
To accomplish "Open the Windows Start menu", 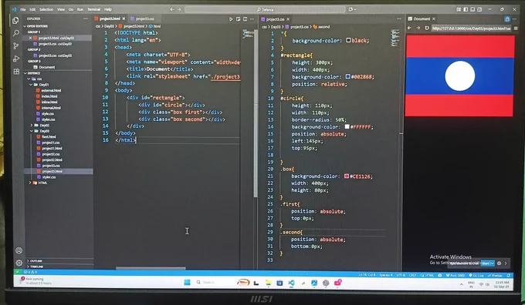I will [187, 283].
